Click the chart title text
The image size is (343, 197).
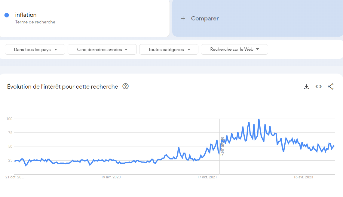click(63, 86)
